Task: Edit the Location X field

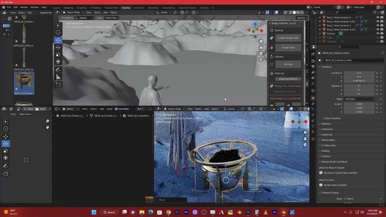Action: 359,73
